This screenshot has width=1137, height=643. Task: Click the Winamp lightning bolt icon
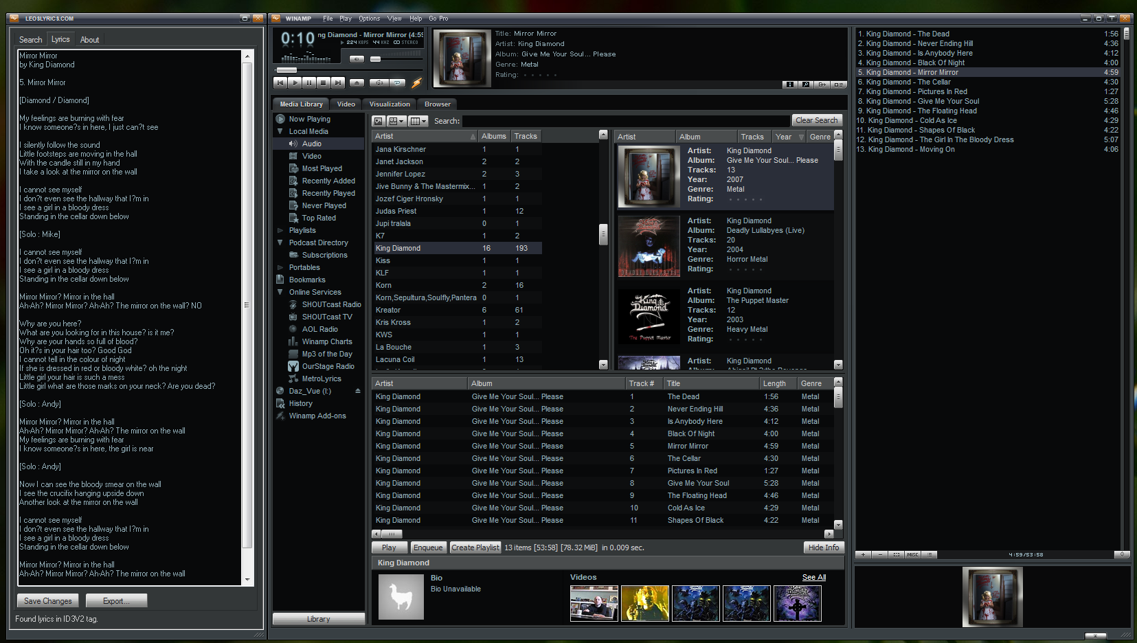click(x=416, y=82)
